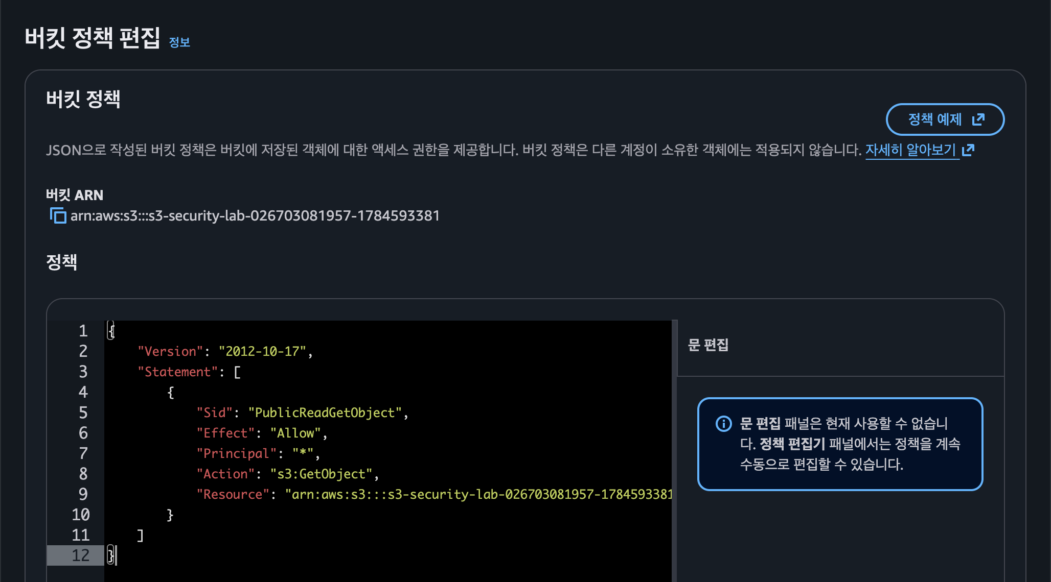
Task: Open the 정책 예제 policy examples button
Action: tap(945, 119)
